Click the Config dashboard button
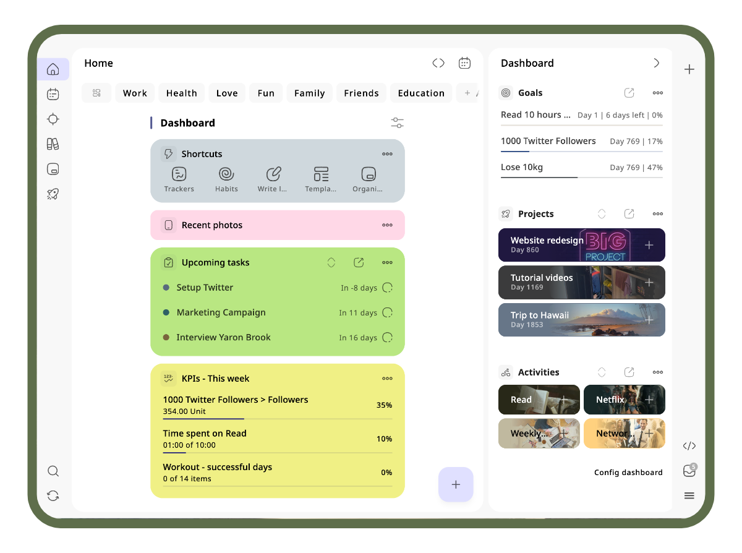Image resolution: width=742 pixels, height=553 pixels. click(x=628, y=472)
